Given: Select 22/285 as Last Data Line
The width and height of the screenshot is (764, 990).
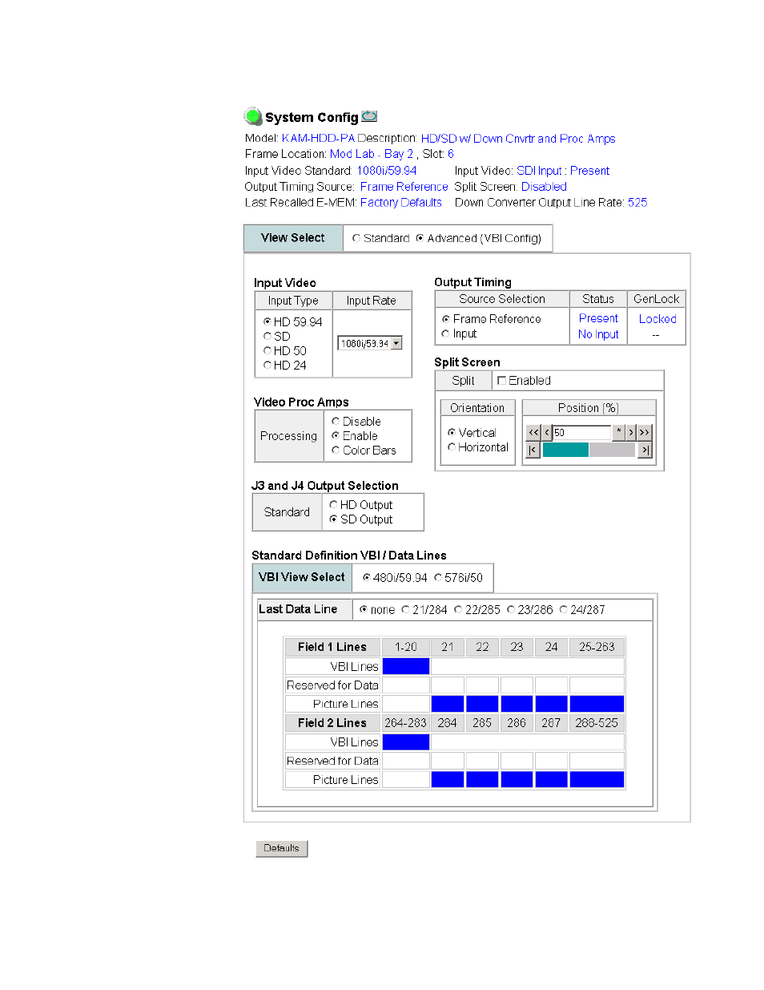Looking at the screenshot, I should [458, 609].
